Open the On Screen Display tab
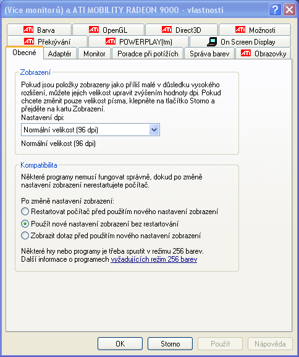299x357 pixels. (x=240, y=41)
